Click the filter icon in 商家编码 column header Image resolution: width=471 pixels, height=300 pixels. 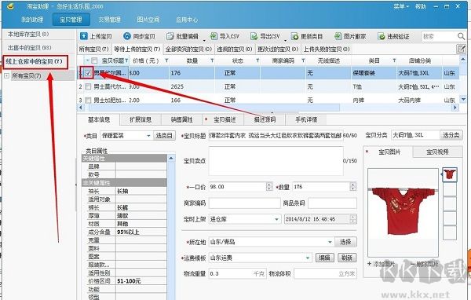click(303, 60)
